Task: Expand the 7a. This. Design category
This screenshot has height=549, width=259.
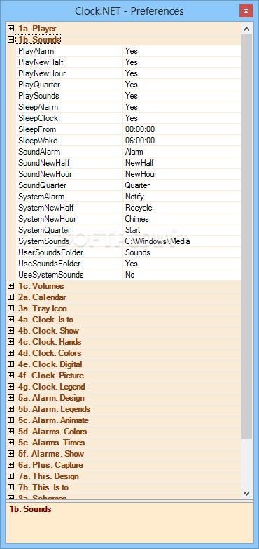Action: [11, 476]
